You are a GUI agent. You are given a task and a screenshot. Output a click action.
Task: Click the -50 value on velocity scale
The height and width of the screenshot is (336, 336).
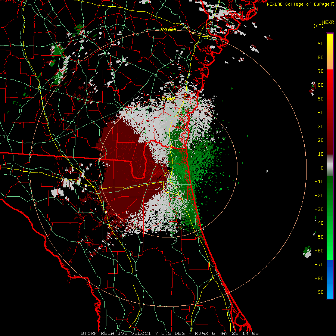319,237
